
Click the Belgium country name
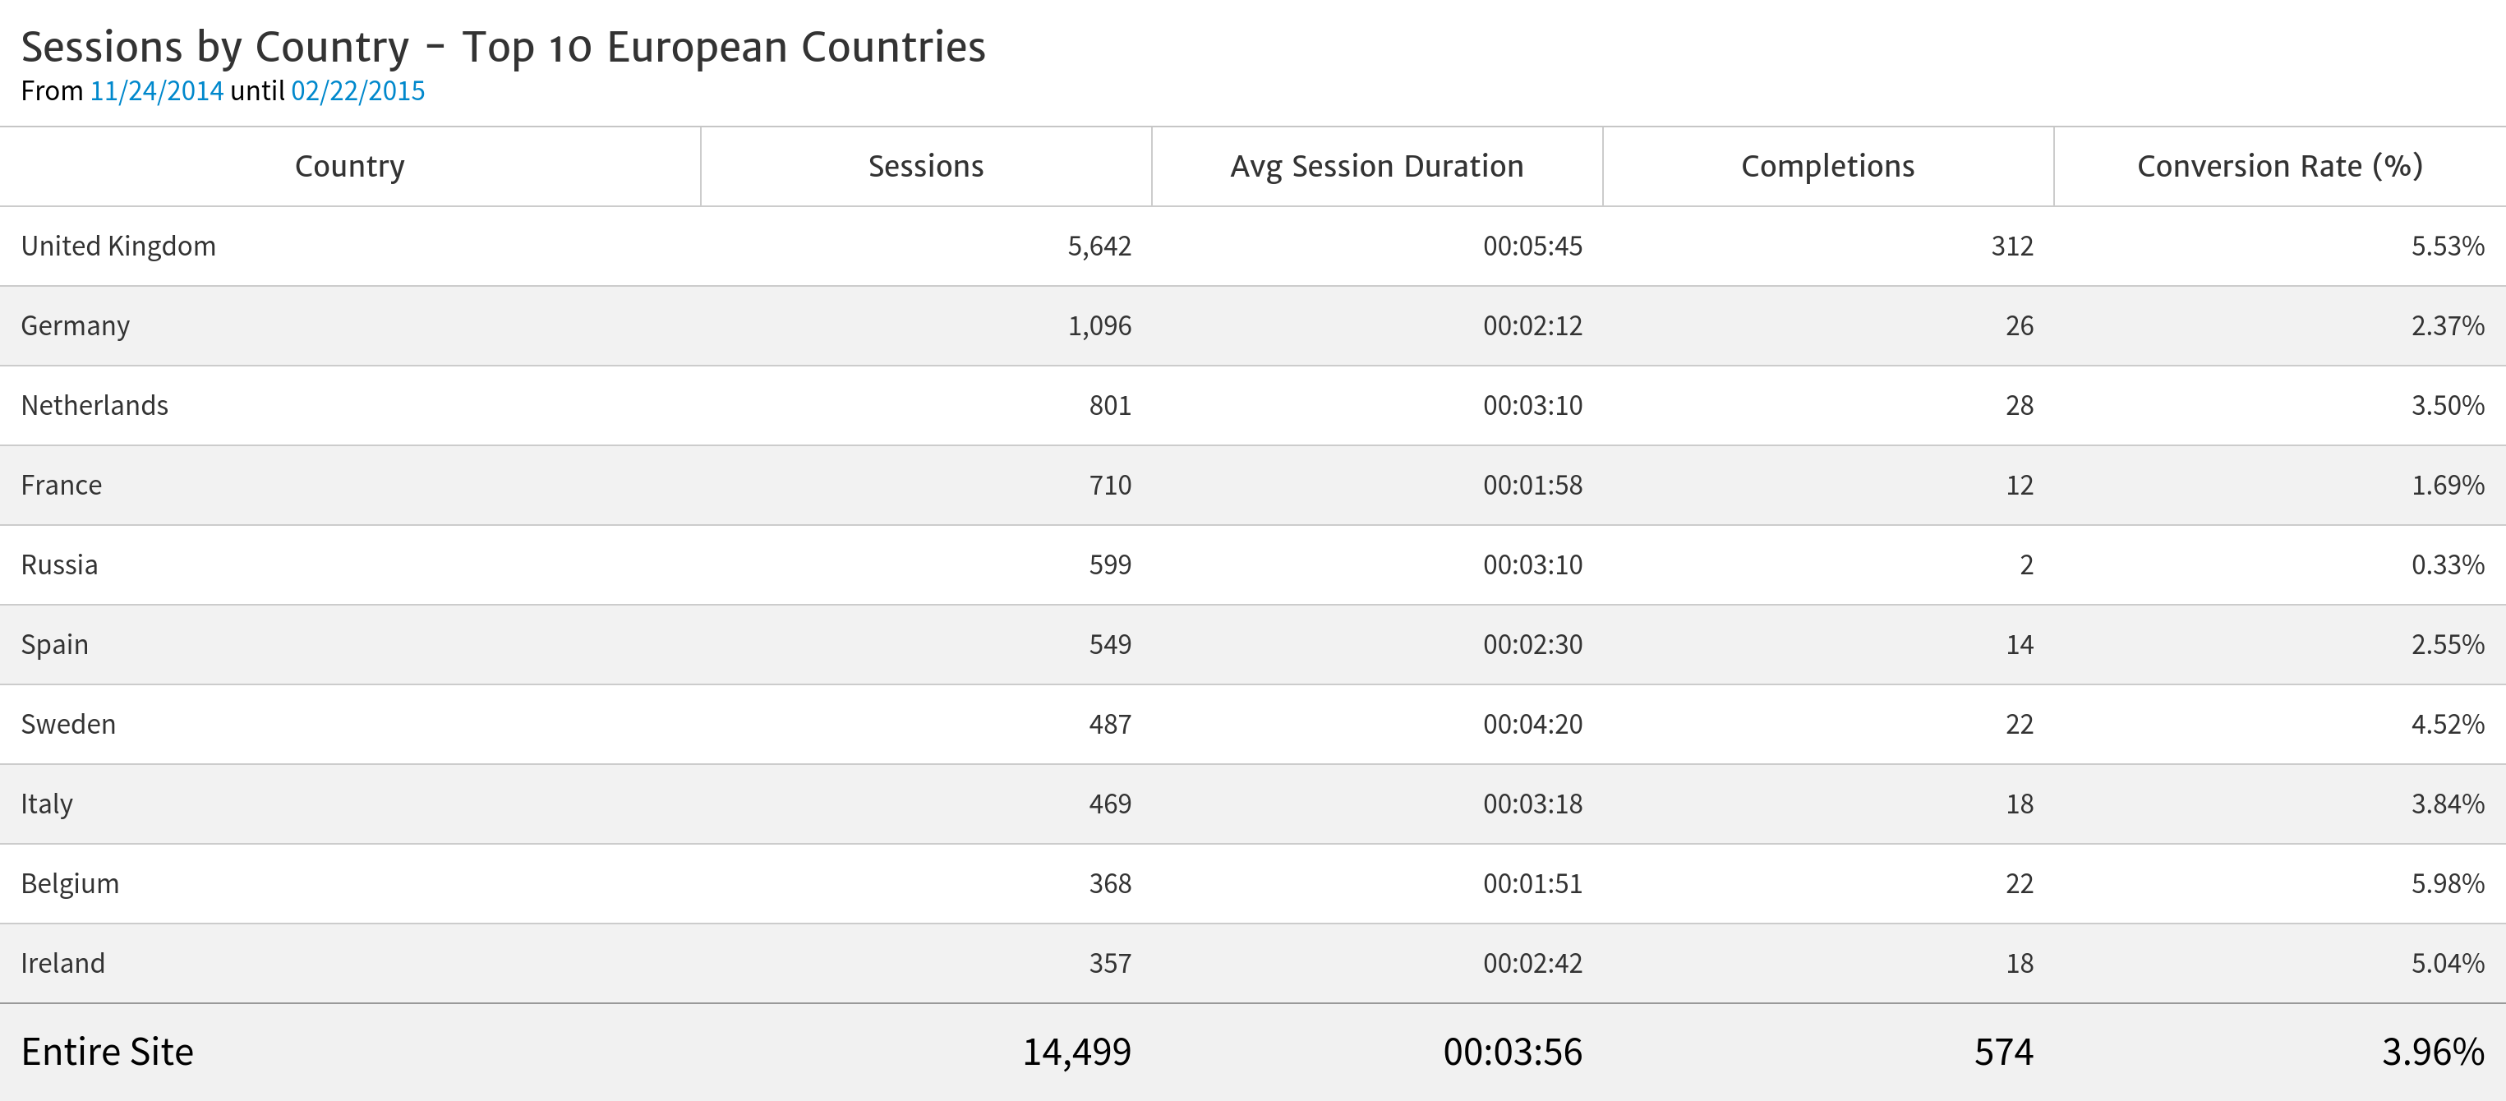point(70,884)
